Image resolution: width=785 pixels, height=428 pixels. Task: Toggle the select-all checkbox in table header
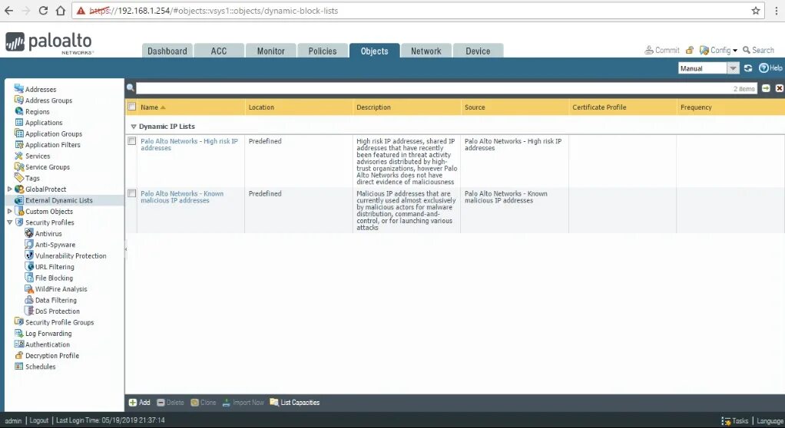[x=132, y=106]
